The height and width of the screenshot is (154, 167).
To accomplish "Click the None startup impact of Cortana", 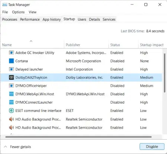I will click(x=144, y=61).
